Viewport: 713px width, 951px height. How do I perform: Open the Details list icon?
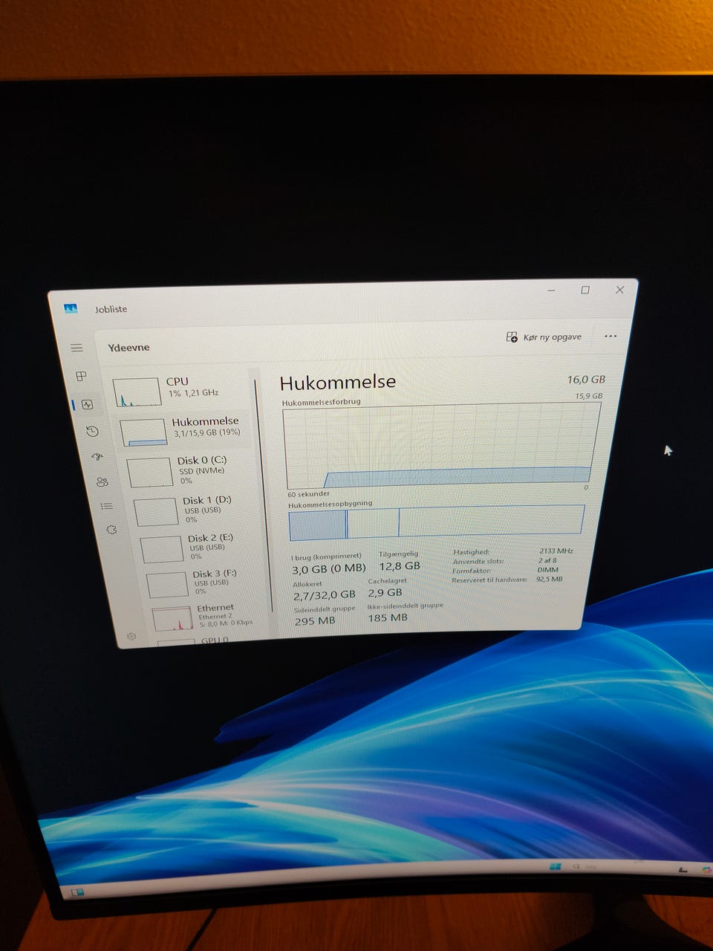pyautogui.click(x=107, y=506)
